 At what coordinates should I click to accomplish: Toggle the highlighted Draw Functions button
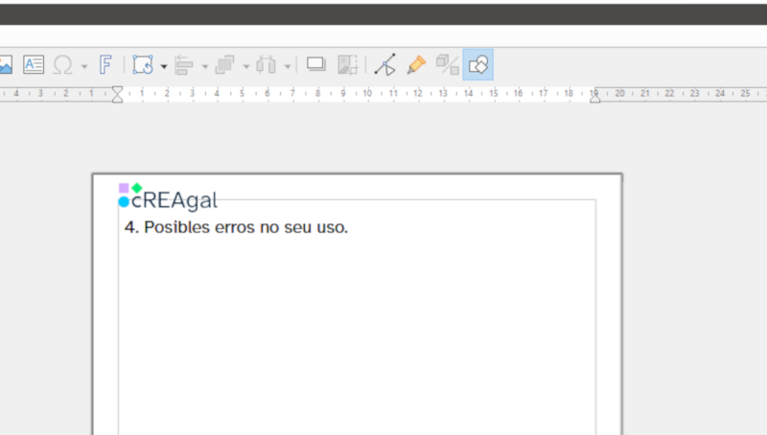[x=478, y=65]
